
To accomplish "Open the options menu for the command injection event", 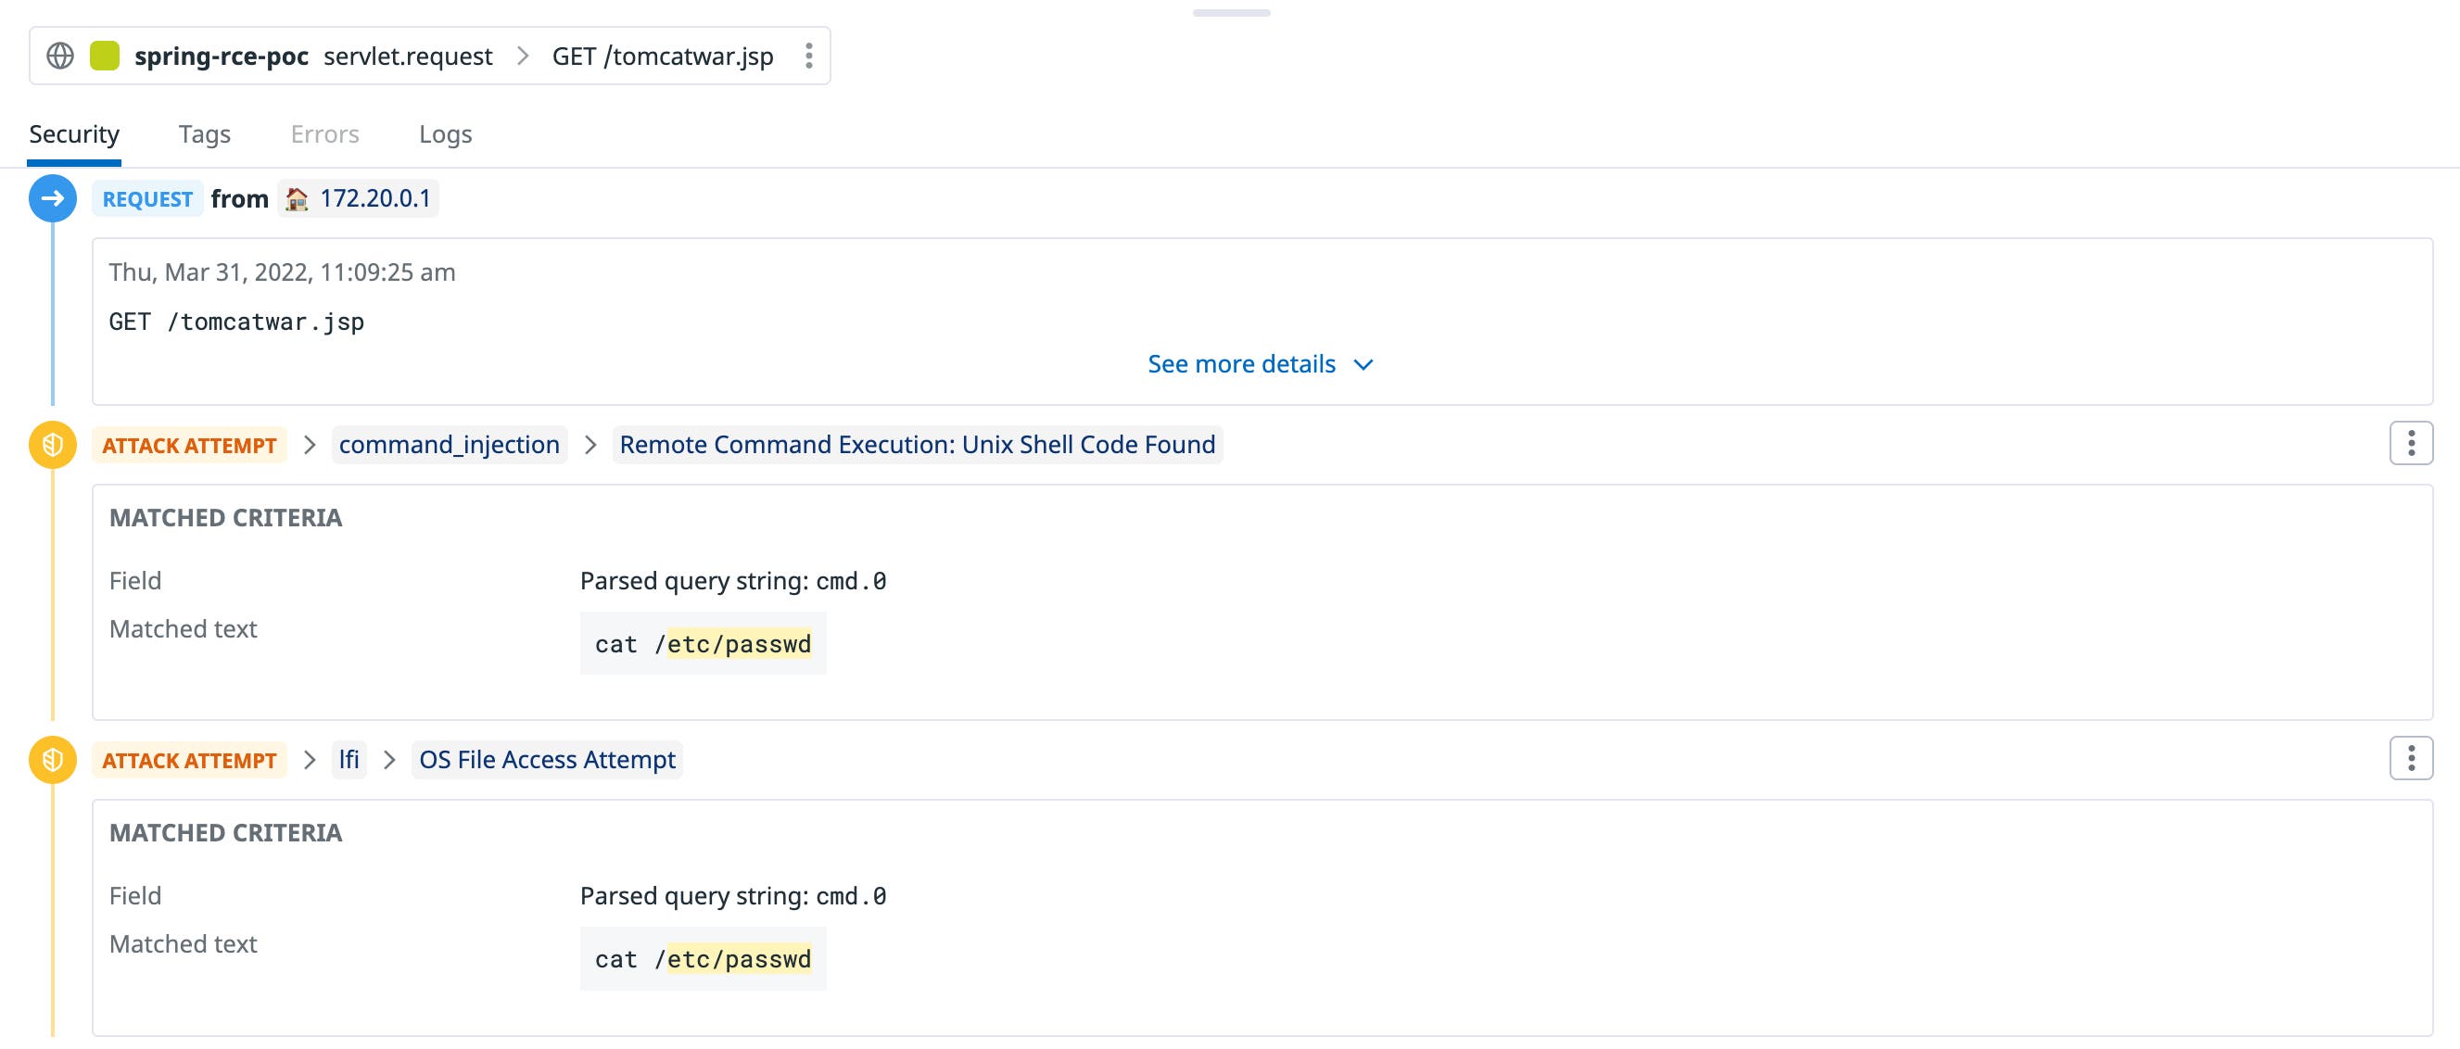I will (2410, 442).
